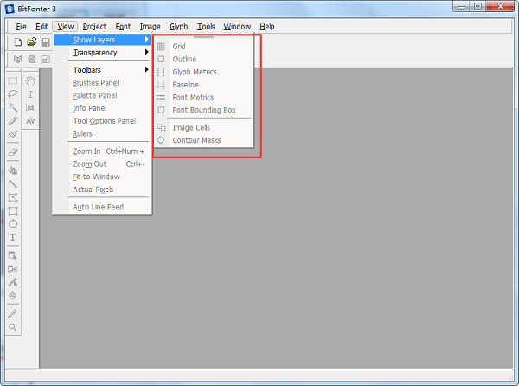
Task: Select the Ellipse shape tool
Action: (x=13, y=224)
